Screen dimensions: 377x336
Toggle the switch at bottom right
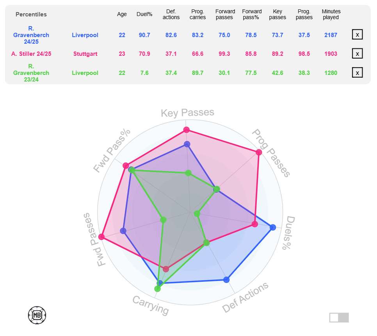339,318
